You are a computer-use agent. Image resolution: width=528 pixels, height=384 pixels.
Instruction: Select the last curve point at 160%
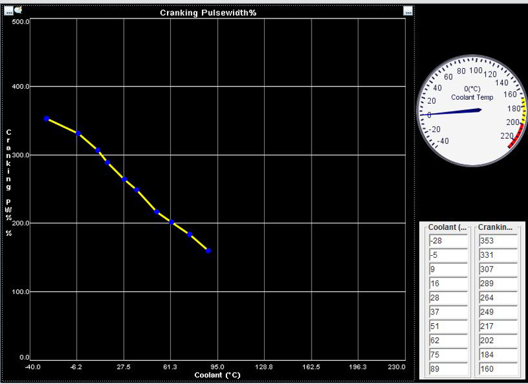pyautogui.click(x=208, y=250)
